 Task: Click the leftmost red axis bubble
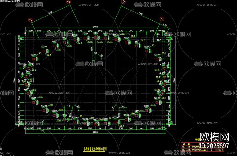pos(30,20)
